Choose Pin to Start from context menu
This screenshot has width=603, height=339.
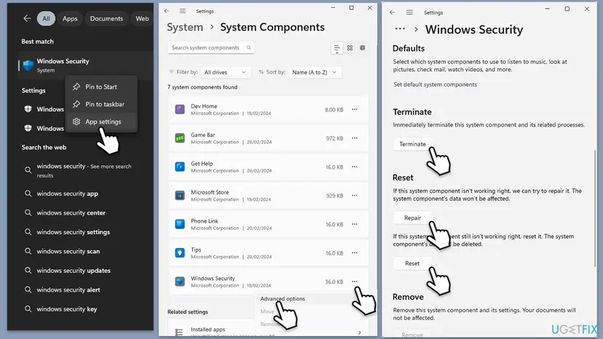(x=101, y=87)
